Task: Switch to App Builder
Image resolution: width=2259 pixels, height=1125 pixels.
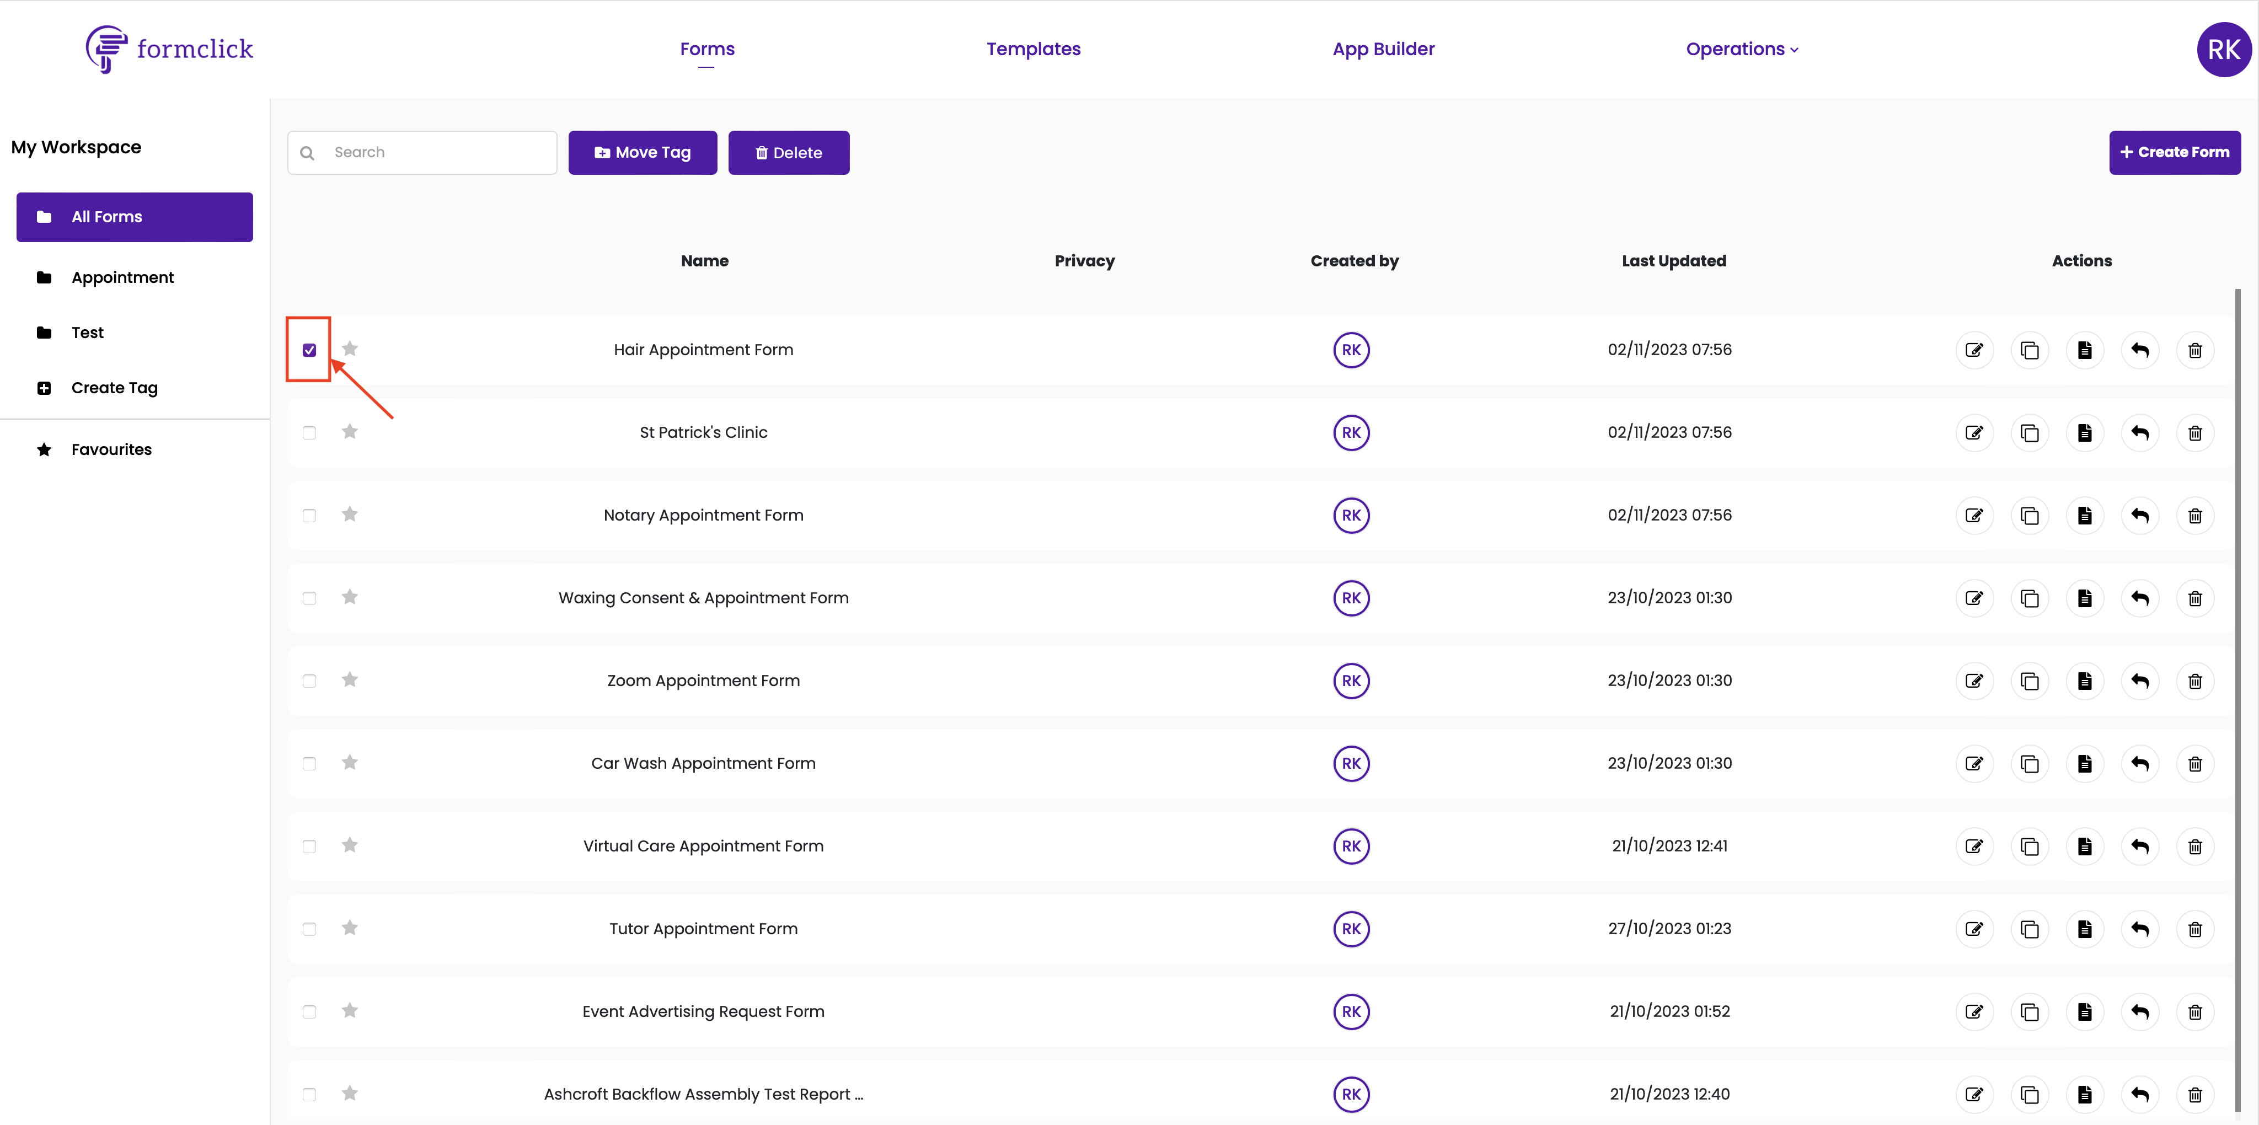Action: tap(1383, 49)
